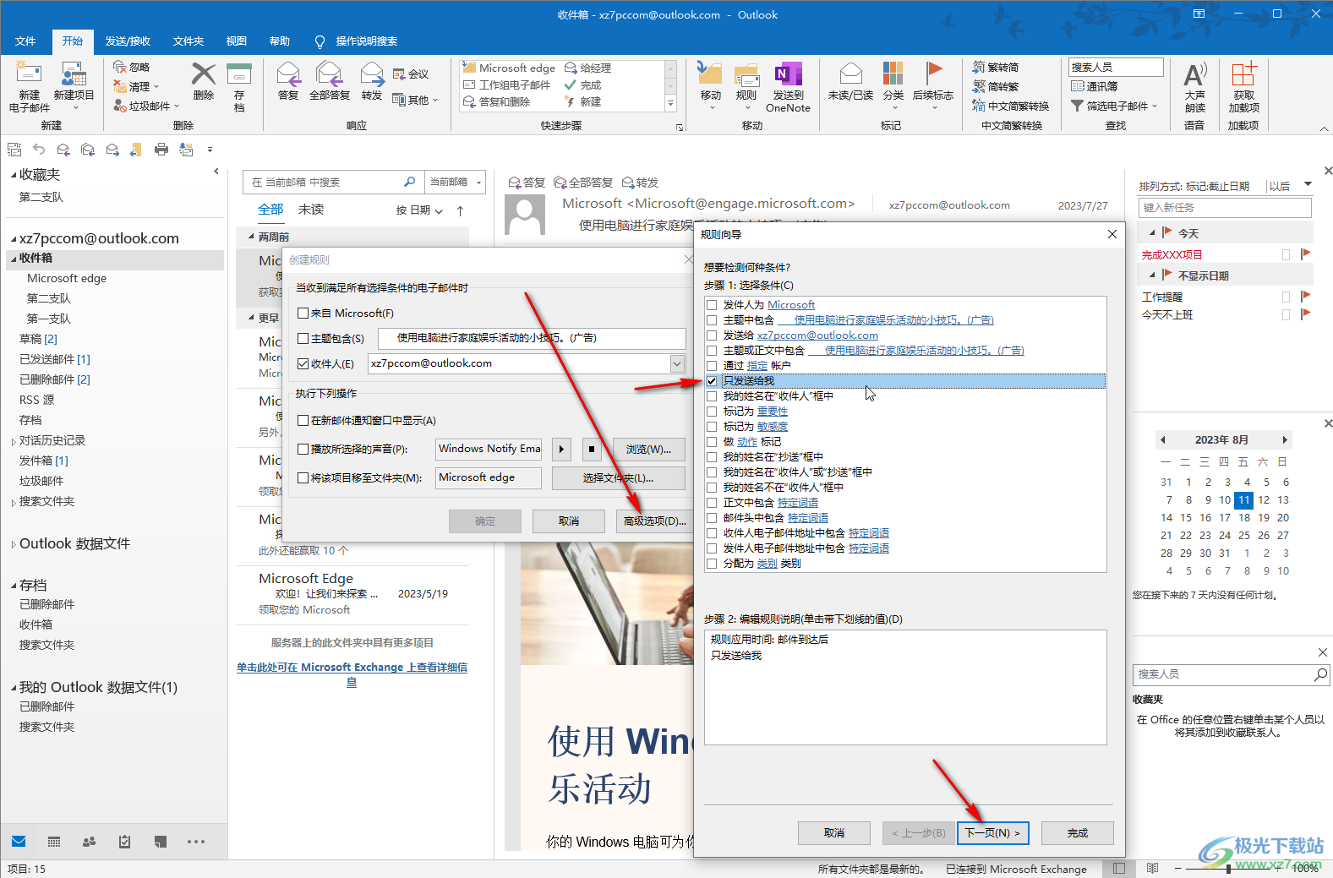Screen dimensions: 1333x878
Task: Check 标记为 重要性 condition
Action: pyautogui.click(x=712, y=412)
